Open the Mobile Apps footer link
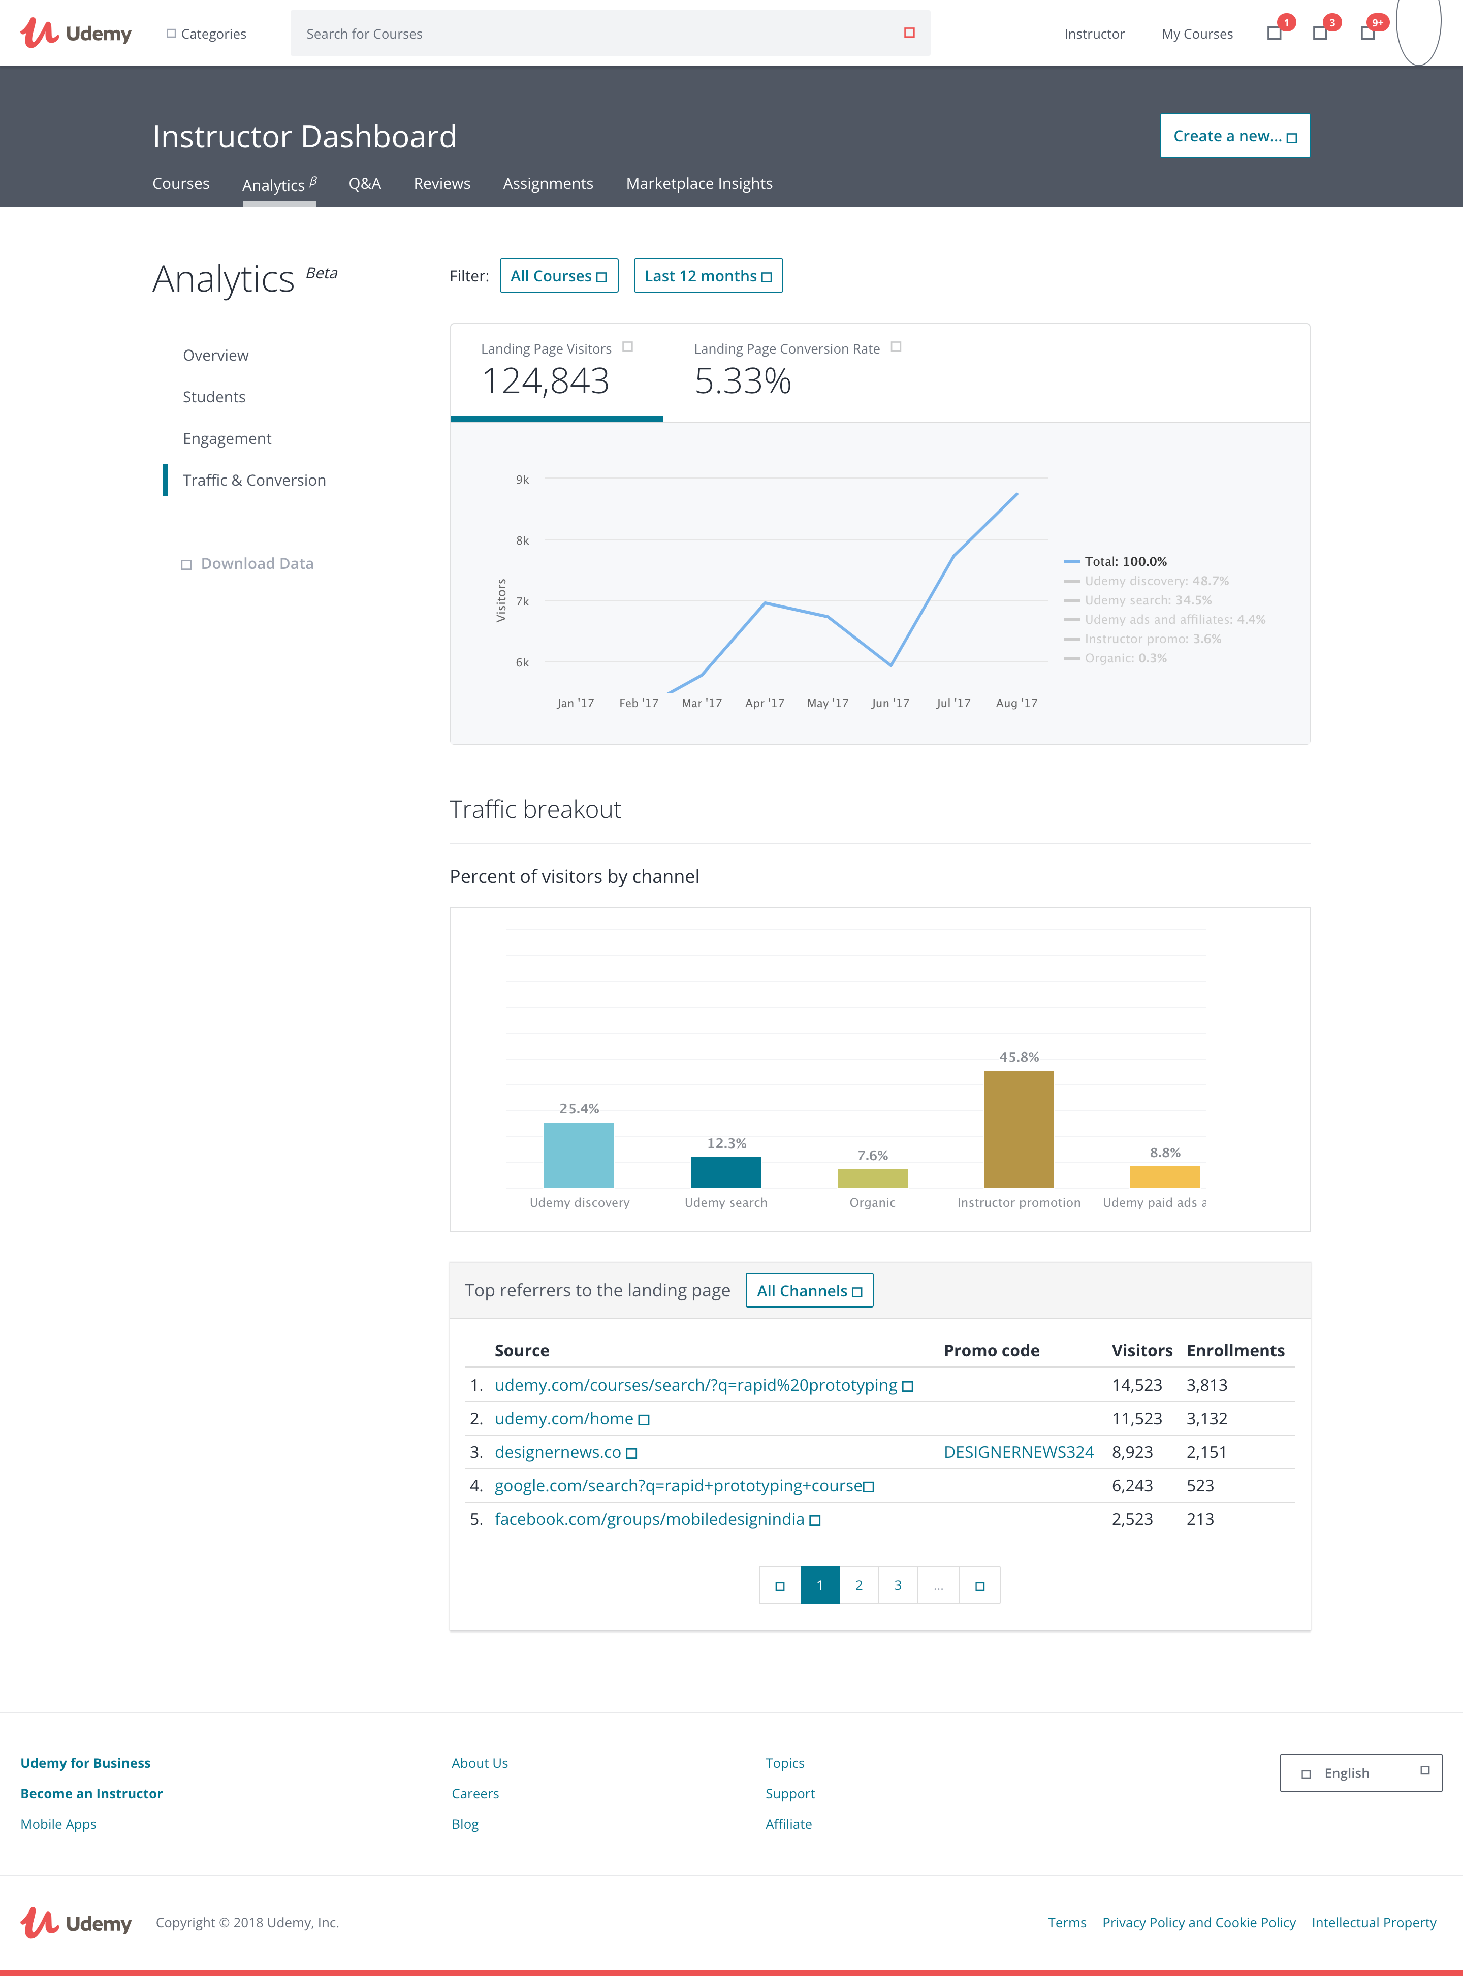The width and height of the screenshot is (1463, 1976). [58, 1824]
